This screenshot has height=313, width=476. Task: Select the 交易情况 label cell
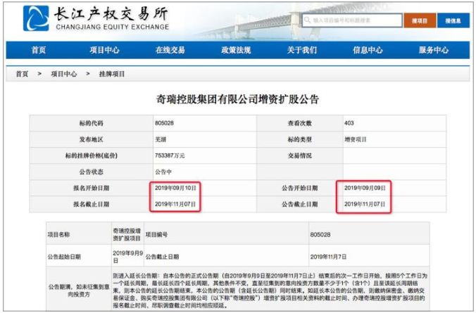coord(300,155)
